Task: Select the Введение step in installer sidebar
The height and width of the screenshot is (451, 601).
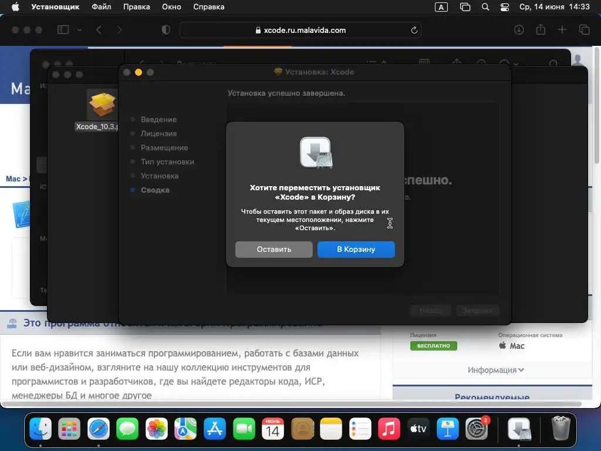Action: [158, 119]
